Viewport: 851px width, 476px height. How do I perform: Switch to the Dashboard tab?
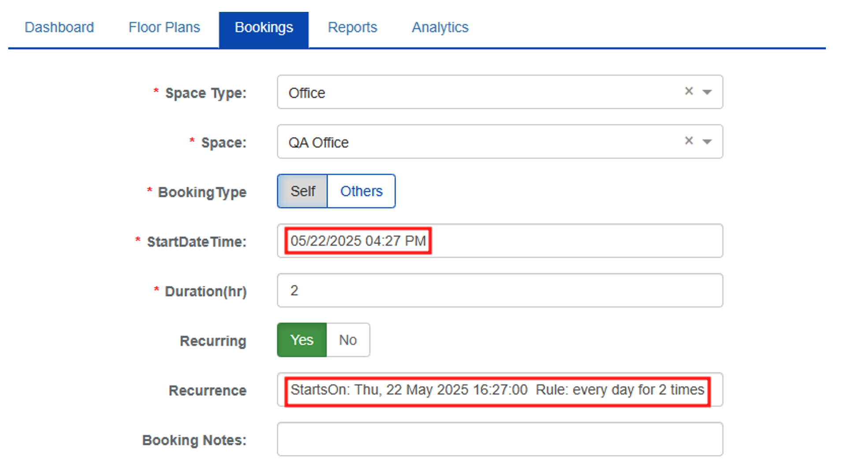coord(59,27)
